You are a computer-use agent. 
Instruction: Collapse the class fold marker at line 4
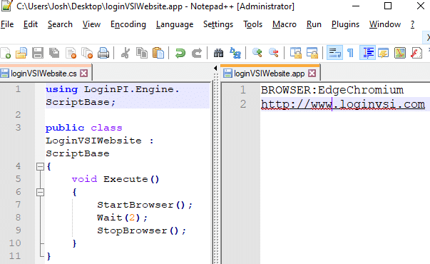coord(40,166)
